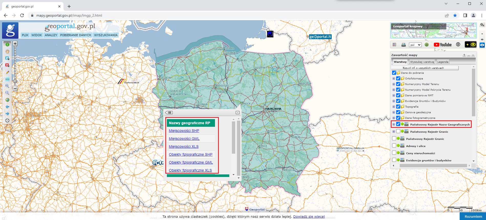Click the Rozumiem cookie button
Viewport: 486px width, 220px height.
coord(473,216)
